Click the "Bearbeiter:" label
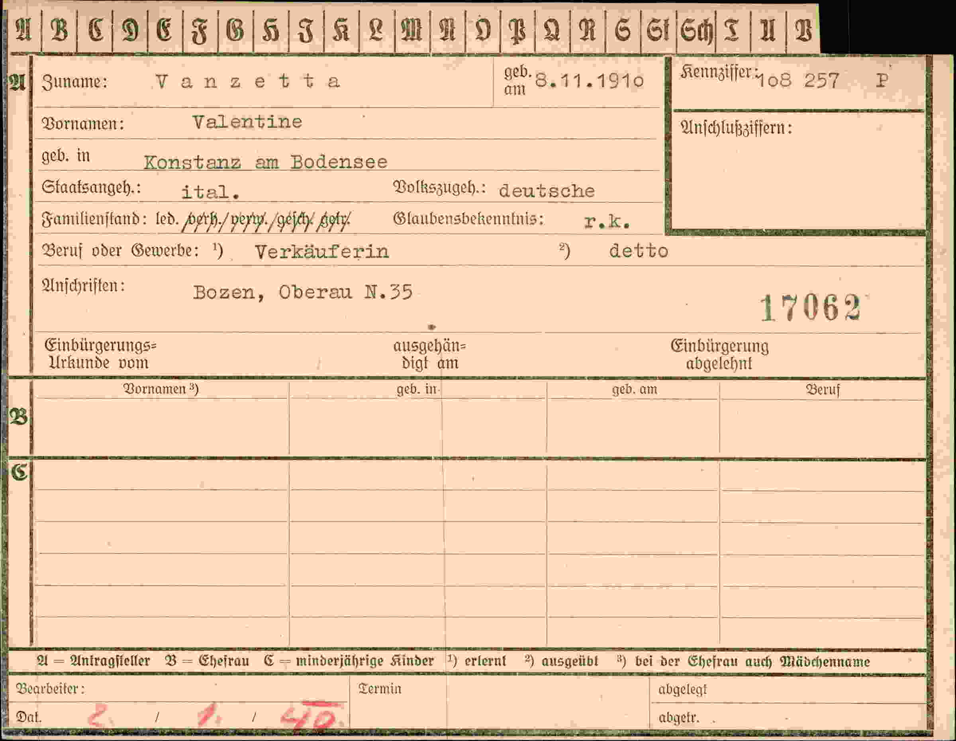The height and width of the screenshot is (741, 956). coord(50,689)
